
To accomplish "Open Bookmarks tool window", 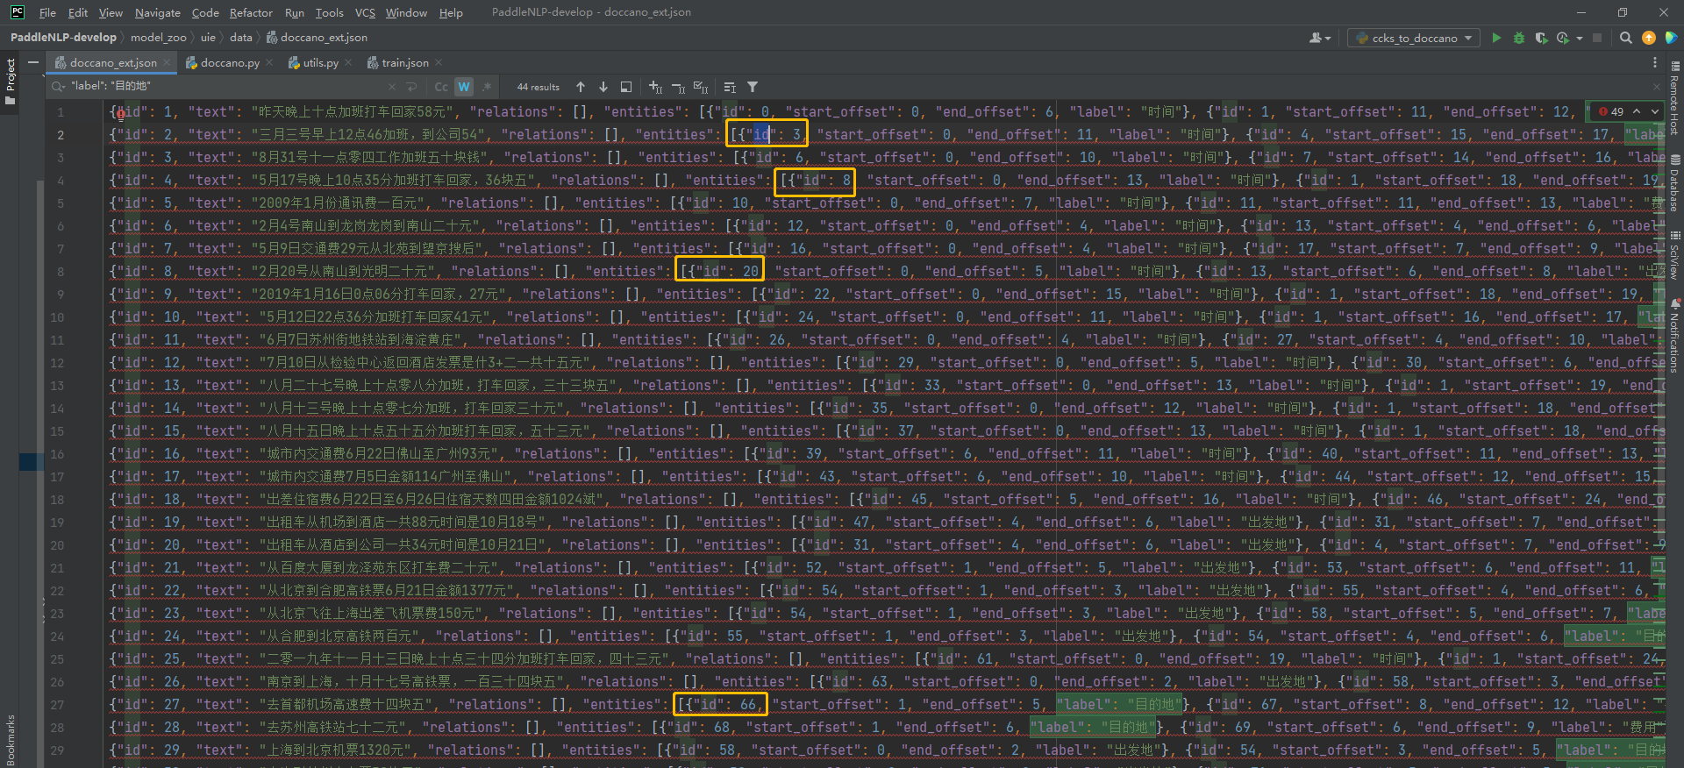I will tap(11, 738).
